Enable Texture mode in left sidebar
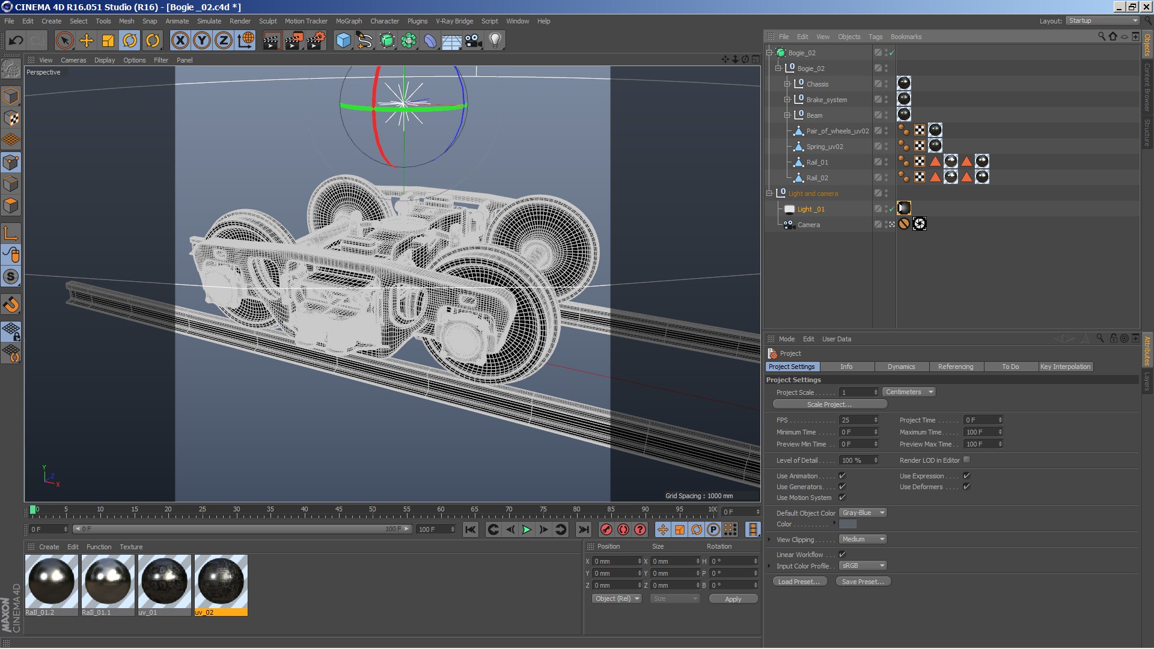 [x=11, y=118]
